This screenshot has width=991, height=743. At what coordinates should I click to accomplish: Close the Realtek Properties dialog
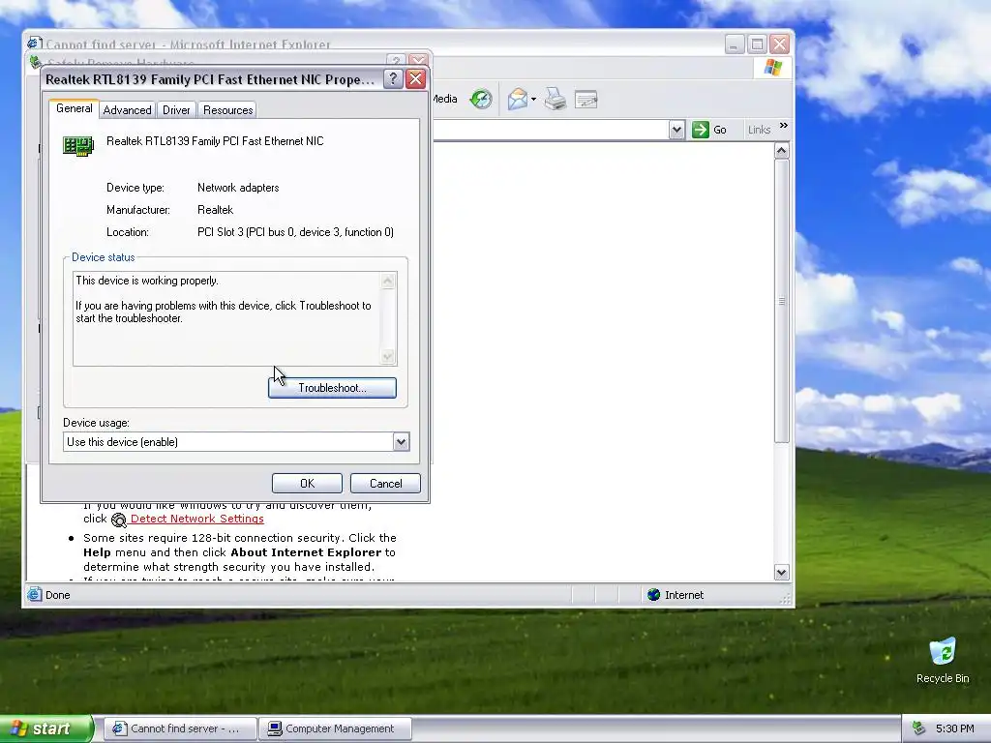[x=416, y=79]
